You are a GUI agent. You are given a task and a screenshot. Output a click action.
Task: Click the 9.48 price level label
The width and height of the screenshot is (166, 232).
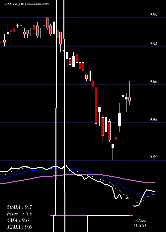point(153,119)
